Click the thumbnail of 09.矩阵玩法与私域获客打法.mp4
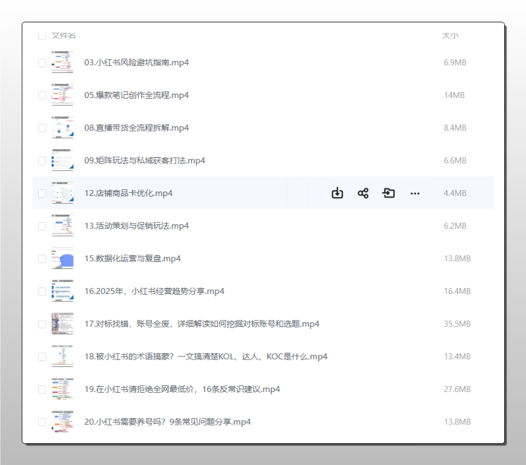This screenshot has width=526, height=465. point(62,160)
